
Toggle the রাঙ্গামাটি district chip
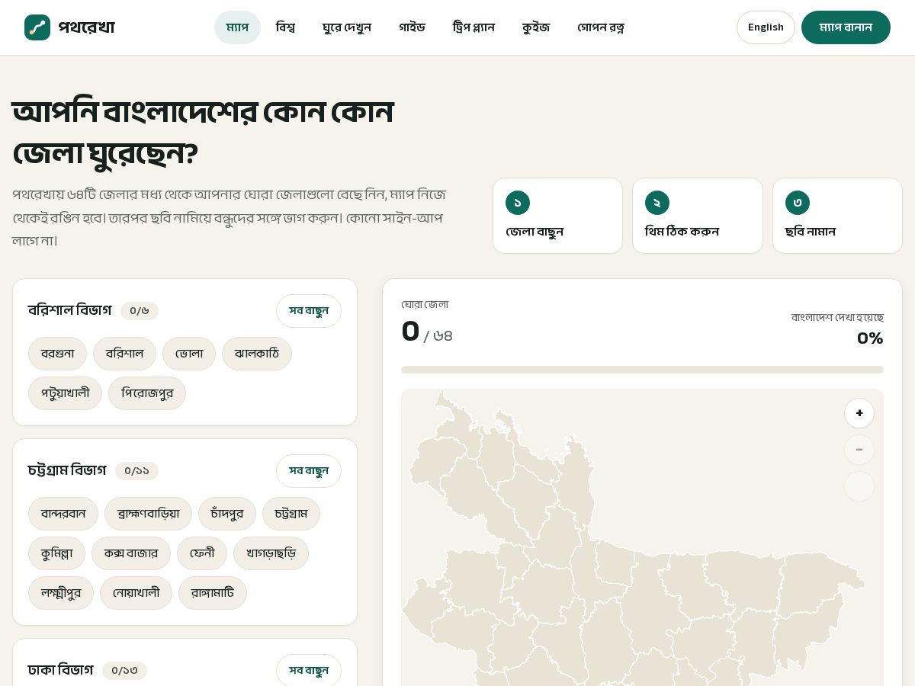coord(213,593)
